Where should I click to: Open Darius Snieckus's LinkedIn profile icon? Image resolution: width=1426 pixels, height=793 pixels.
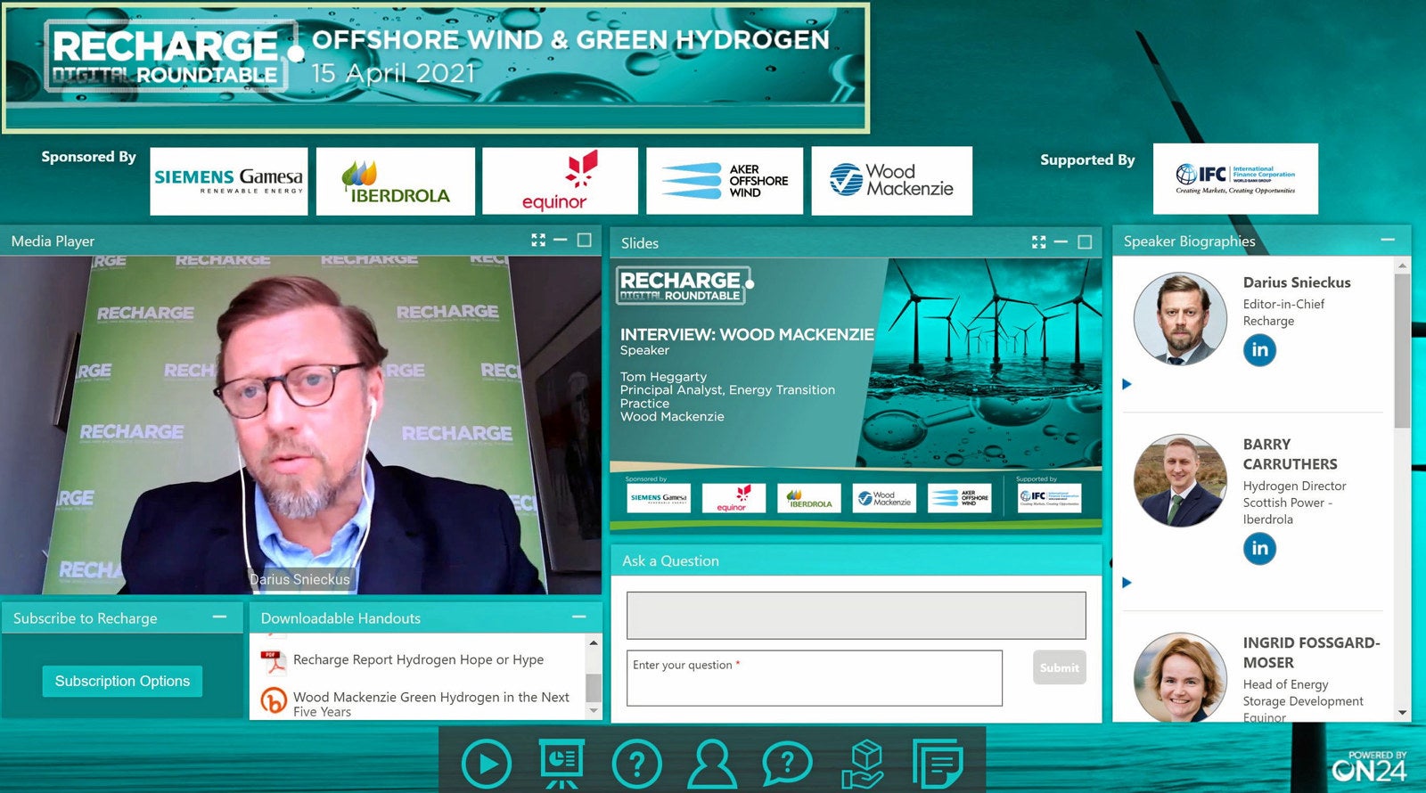coord(1259,350)
